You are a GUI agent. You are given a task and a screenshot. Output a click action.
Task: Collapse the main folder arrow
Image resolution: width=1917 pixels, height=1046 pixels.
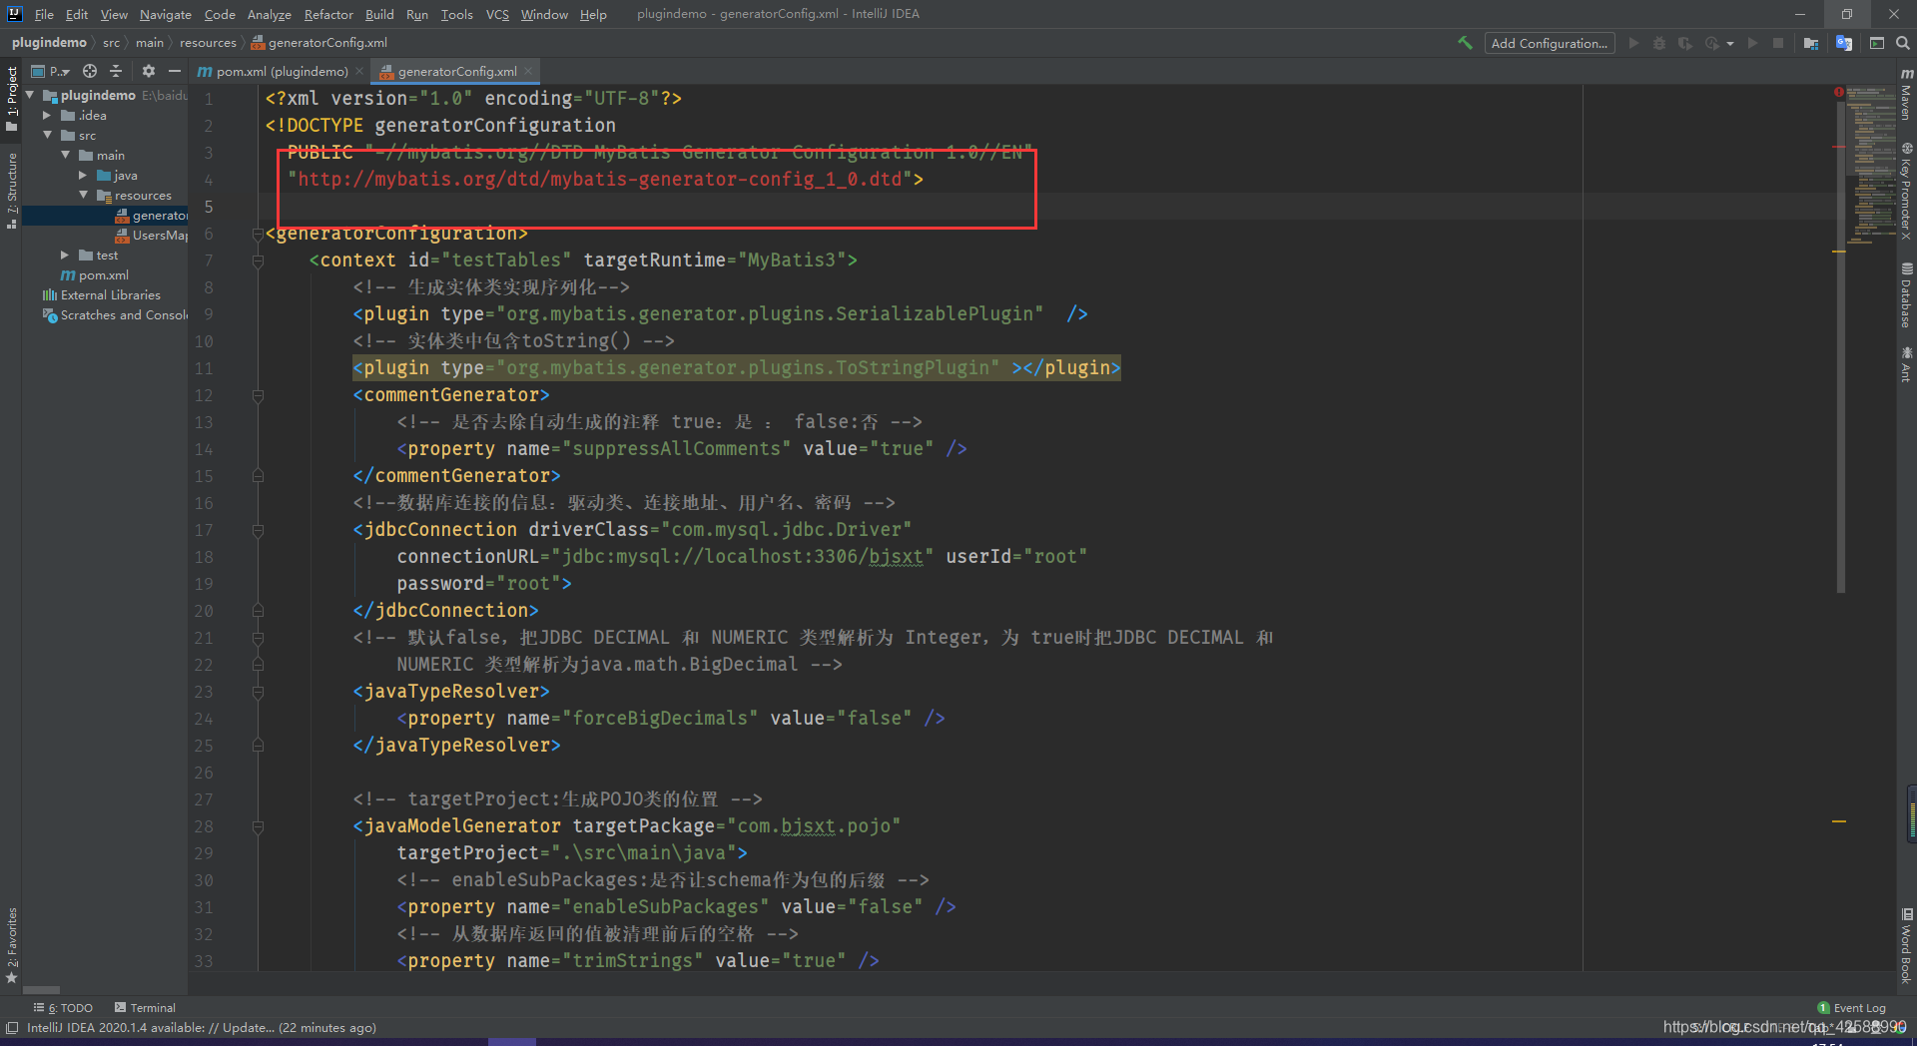(x=65, y=155)
